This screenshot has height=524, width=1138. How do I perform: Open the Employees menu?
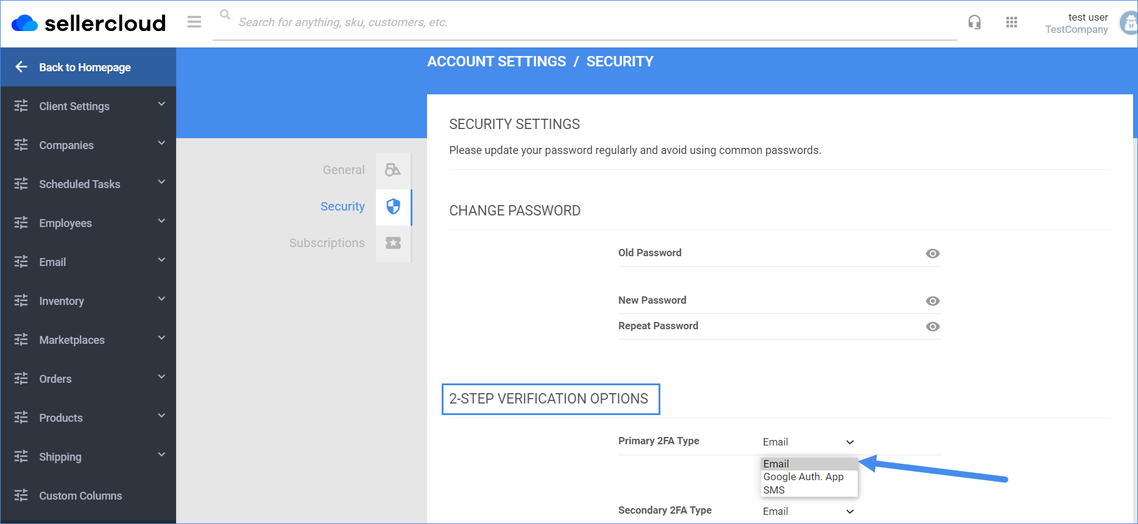click(88, 223)
